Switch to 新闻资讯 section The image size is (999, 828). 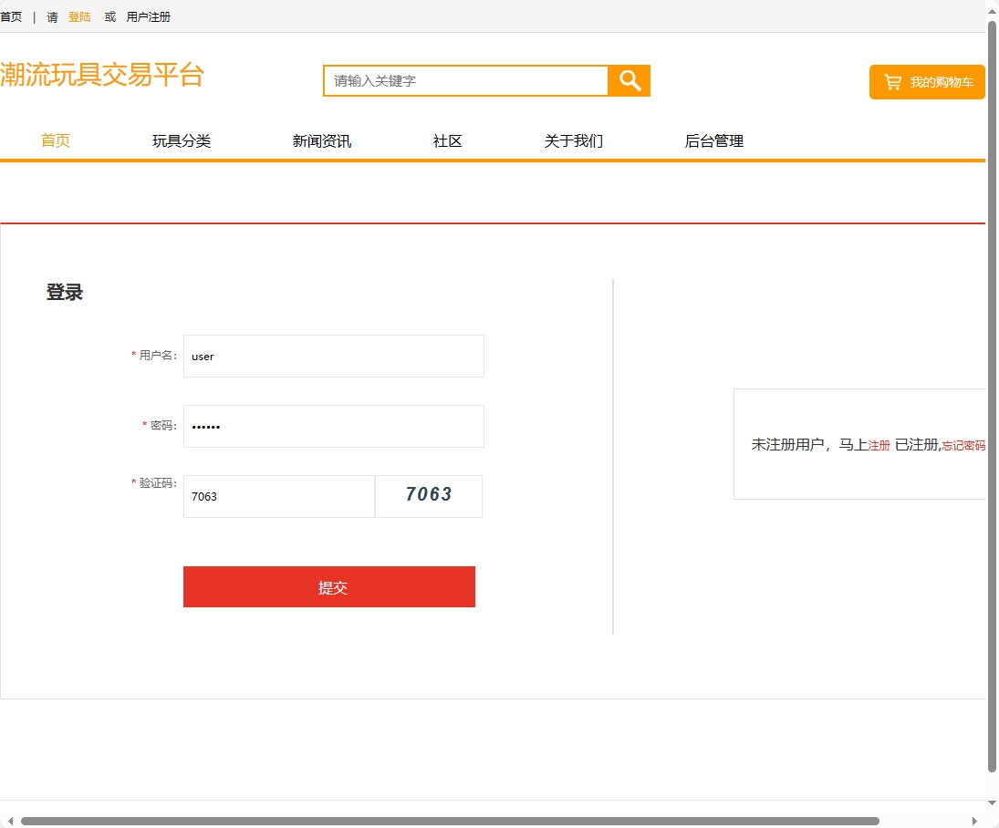click(321, 140)
